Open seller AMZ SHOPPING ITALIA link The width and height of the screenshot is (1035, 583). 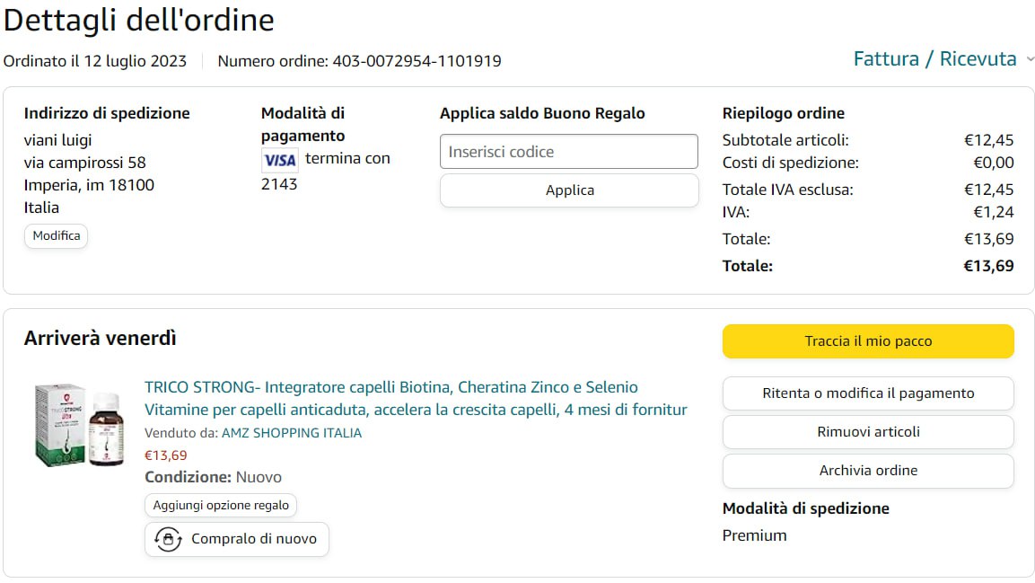click(292, 433)
